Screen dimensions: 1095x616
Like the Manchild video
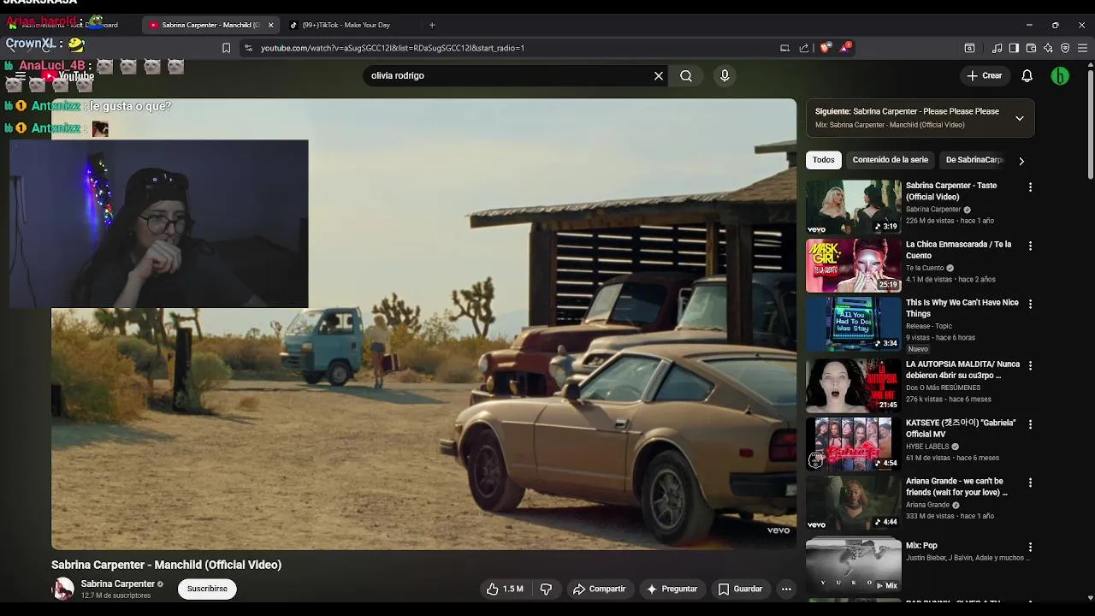coord(505,589)
